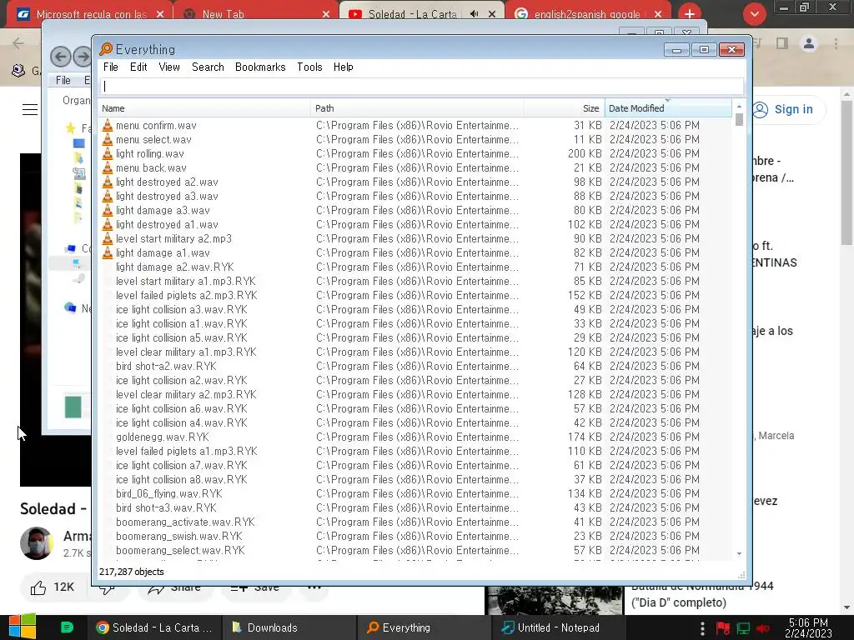Select the VLC icon of light destroyed a3.wav

(x=108, y=196)
